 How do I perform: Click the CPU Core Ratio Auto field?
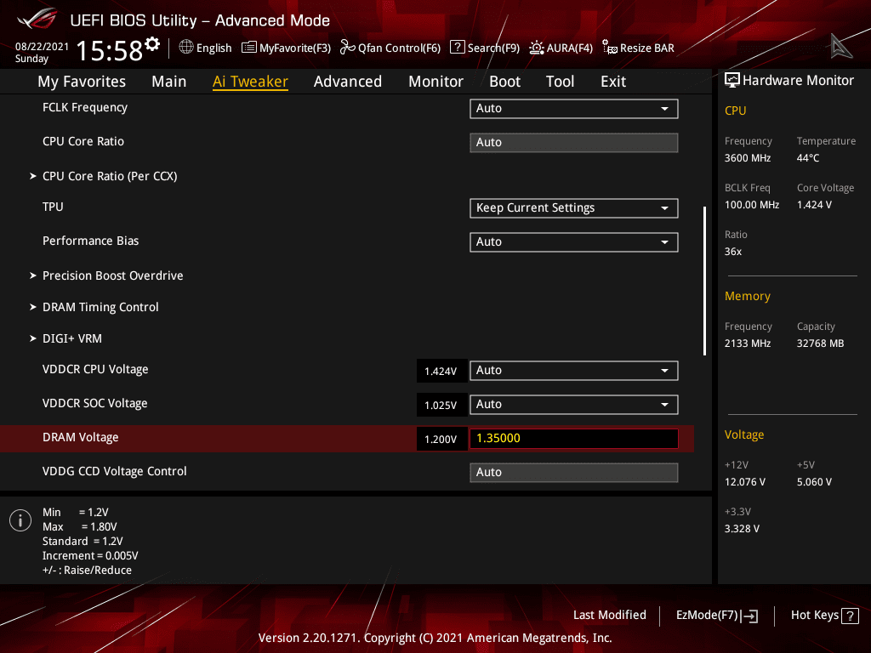(574, 142)
